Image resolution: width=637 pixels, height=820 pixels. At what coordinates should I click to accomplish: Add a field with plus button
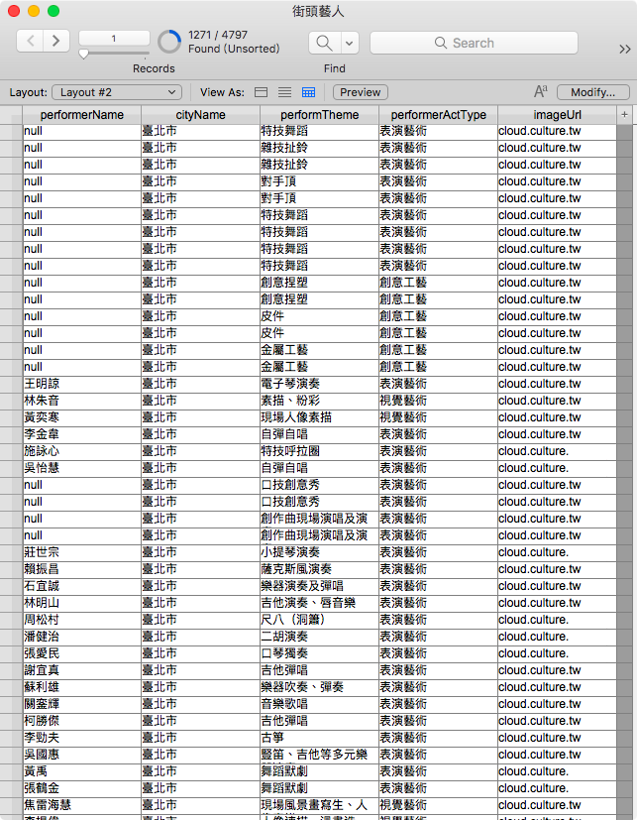[x=624, y=115]
